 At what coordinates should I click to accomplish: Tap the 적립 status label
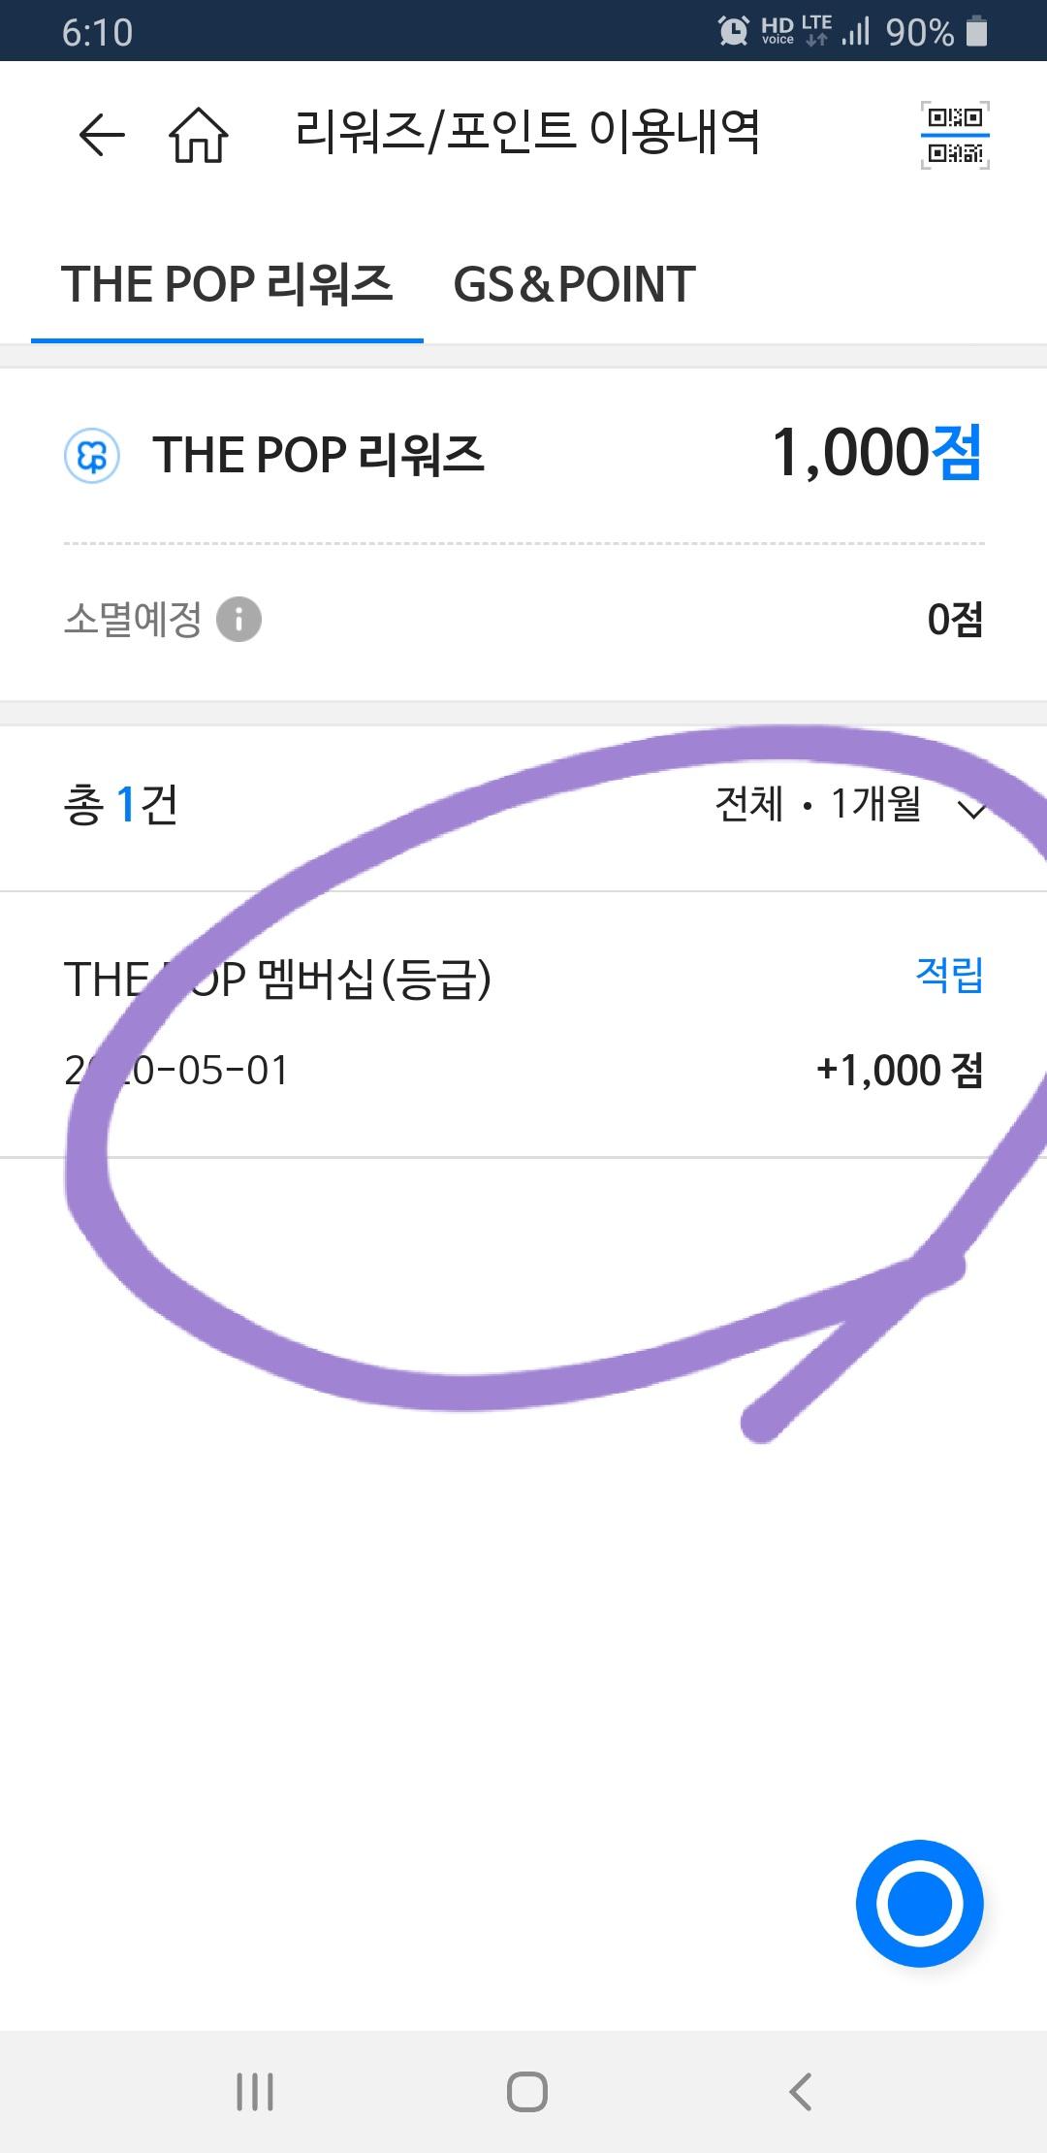pos(949,975)
